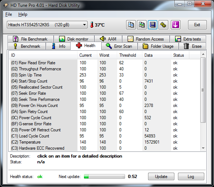Click the copy info to clipboard icon
The height and width of the screenshot is (187, 214).
131,25
